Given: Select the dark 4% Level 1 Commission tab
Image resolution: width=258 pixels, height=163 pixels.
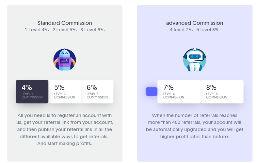Looking at the screenshot, I should point(32,92).
